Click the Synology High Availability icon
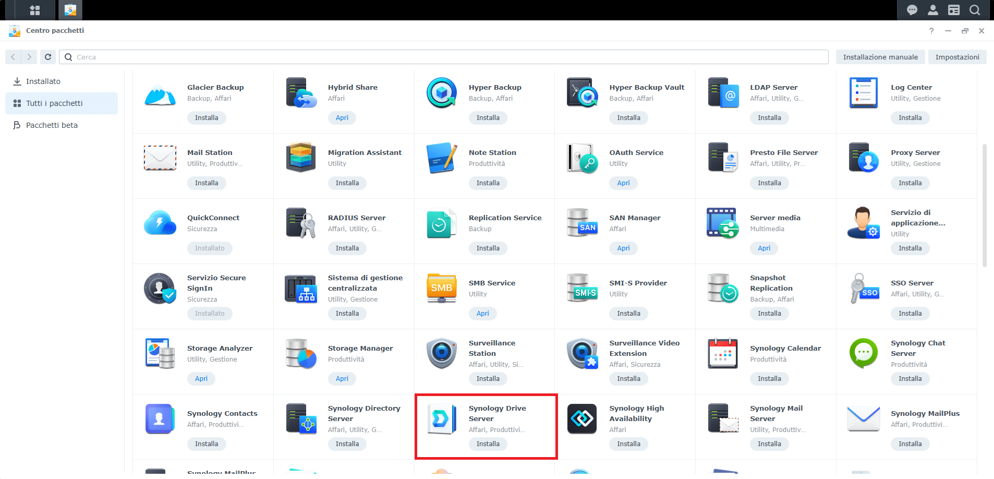The height and width of the screenshot is (479, 994). click(x=582, y=419)
